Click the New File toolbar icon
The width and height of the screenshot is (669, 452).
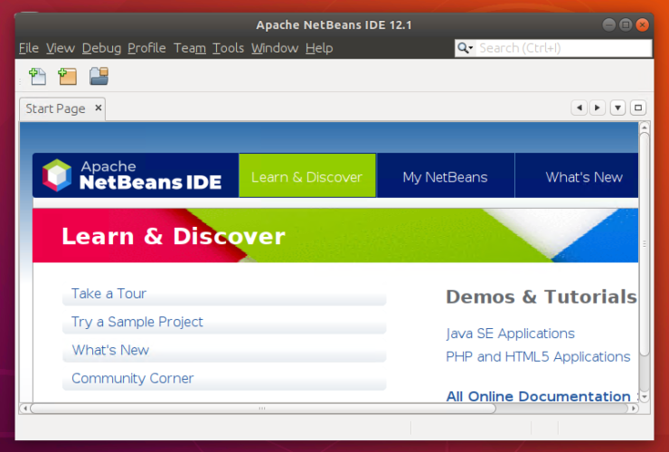38,77
